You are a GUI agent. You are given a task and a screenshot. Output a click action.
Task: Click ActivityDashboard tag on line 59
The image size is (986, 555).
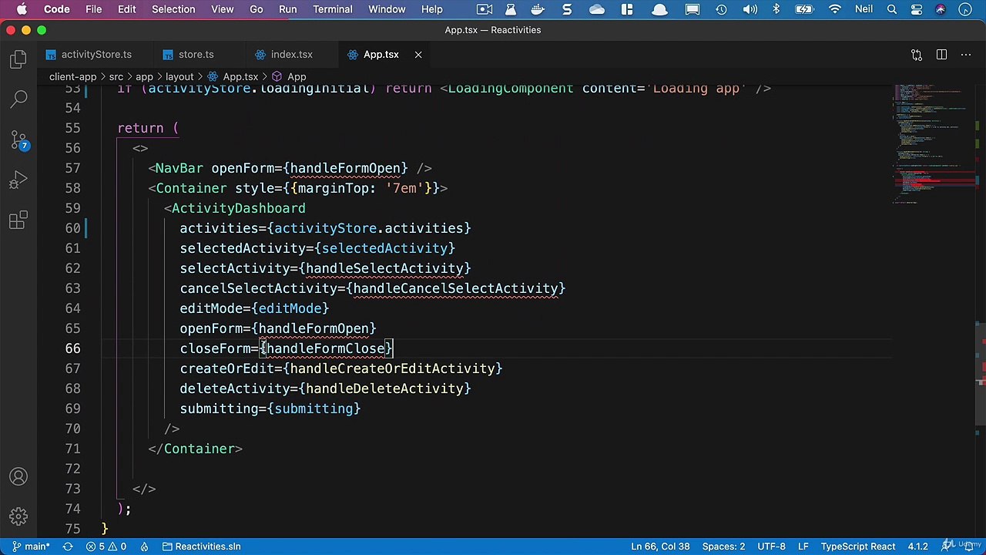pos(238,208)
